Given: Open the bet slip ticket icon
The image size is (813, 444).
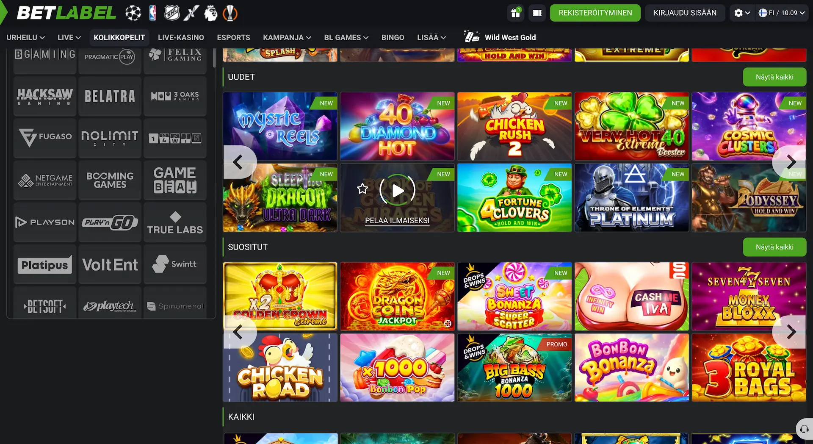Looking at the screenshot, I should 537,13.
